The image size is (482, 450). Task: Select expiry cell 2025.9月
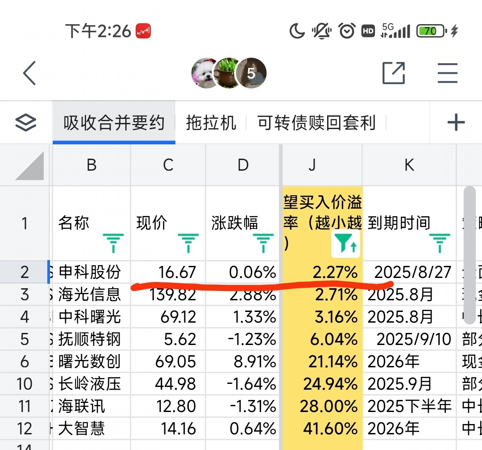409,384
